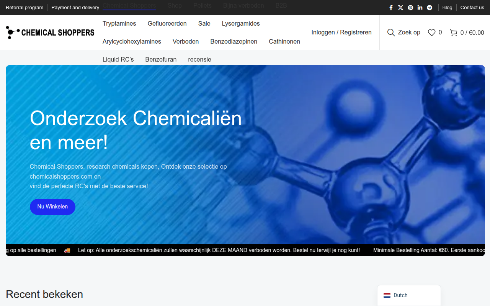Open the wishlist heart icon
This screenshot has width=490, height=306.
point(431,33)
